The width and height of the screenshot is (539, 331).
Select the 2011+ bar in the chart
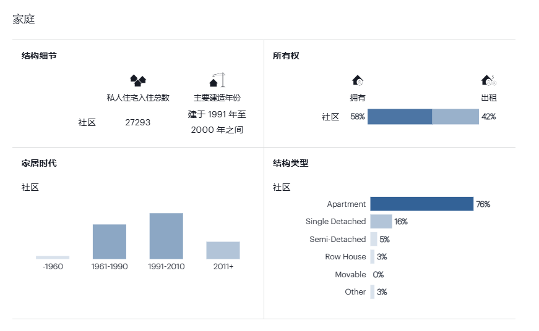[223, 250]
